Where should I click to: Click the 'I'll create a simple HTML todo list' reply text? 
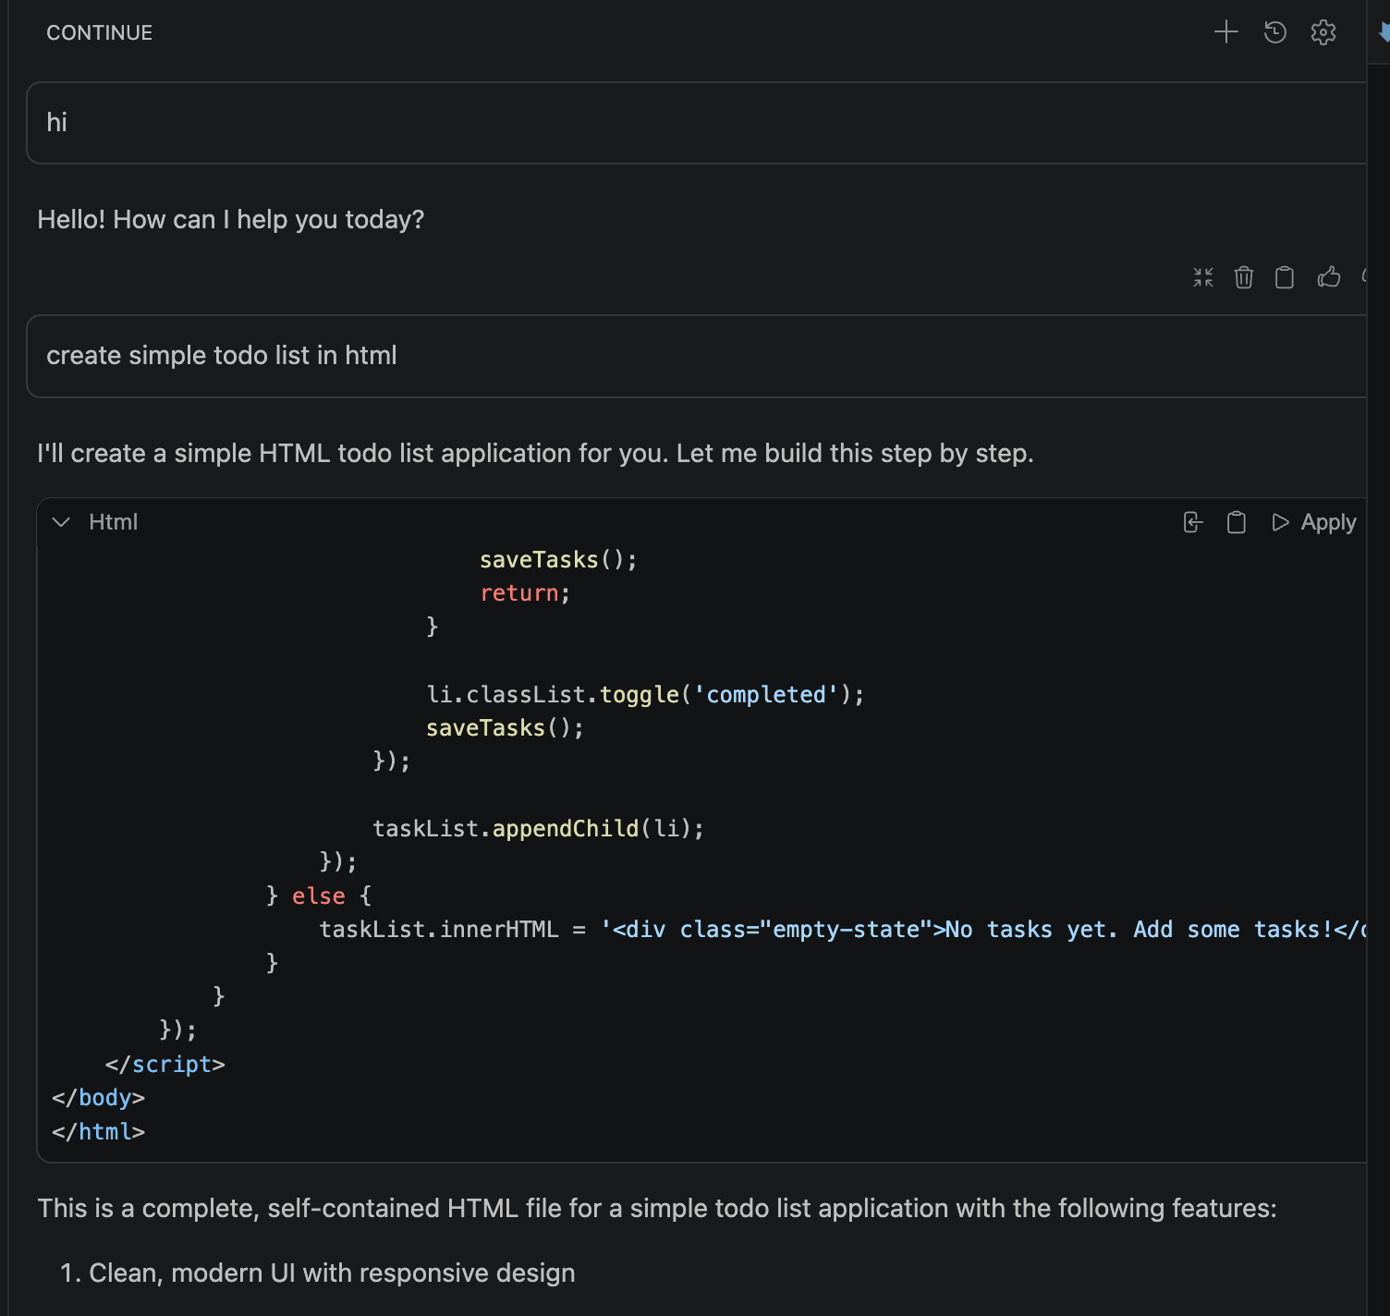pos(535,454)
